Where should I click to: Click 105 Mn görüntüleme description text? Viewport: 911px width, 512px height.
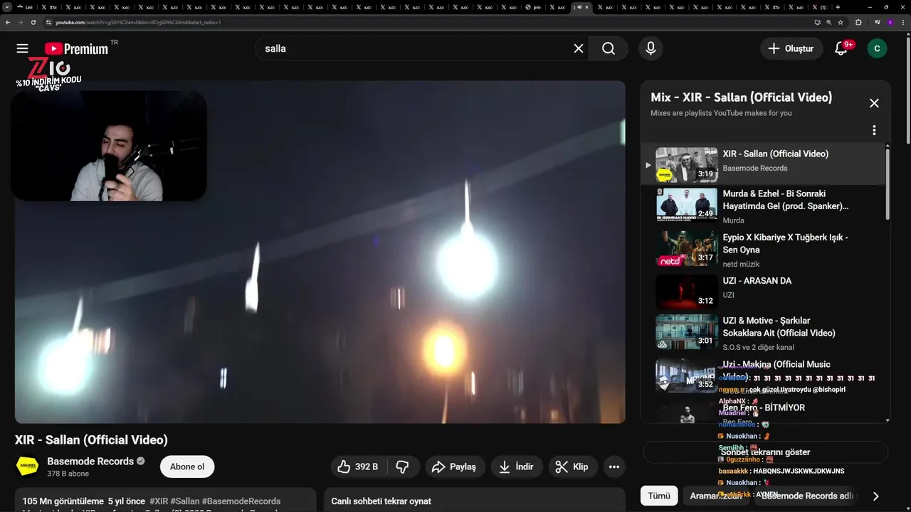[x=83, y=501]
